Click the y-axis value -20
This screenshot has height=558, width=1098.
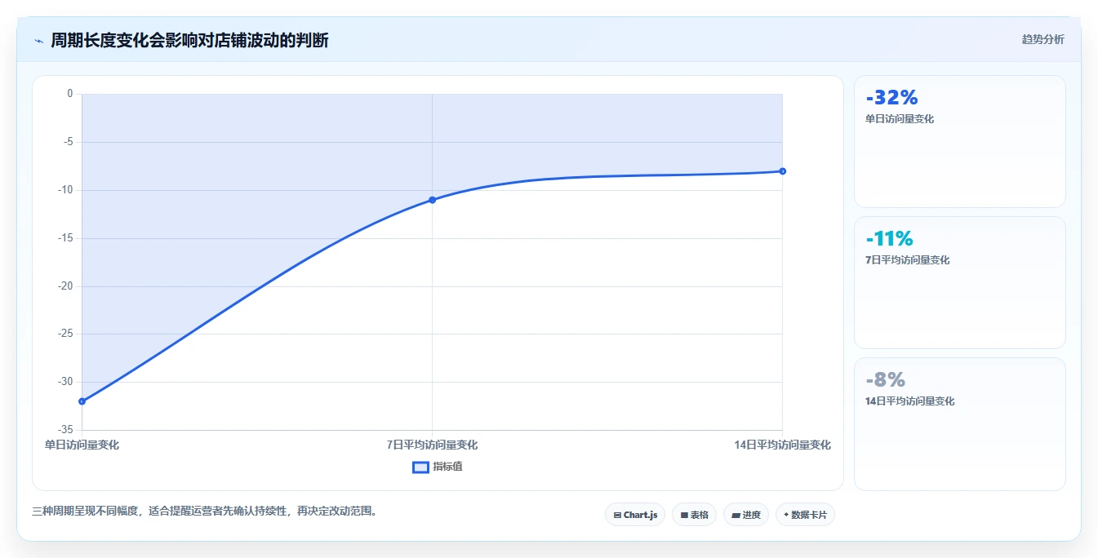64,286
